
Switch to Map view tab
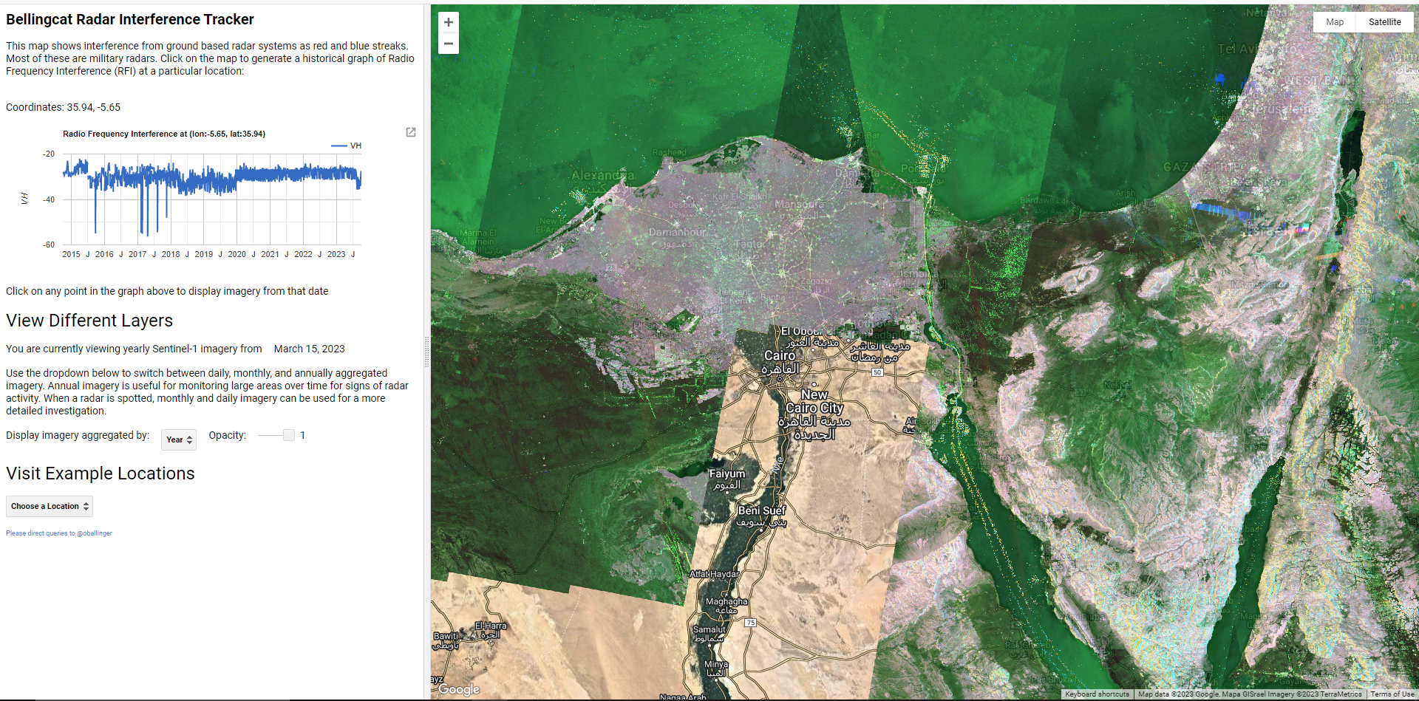click(1335, 22)
